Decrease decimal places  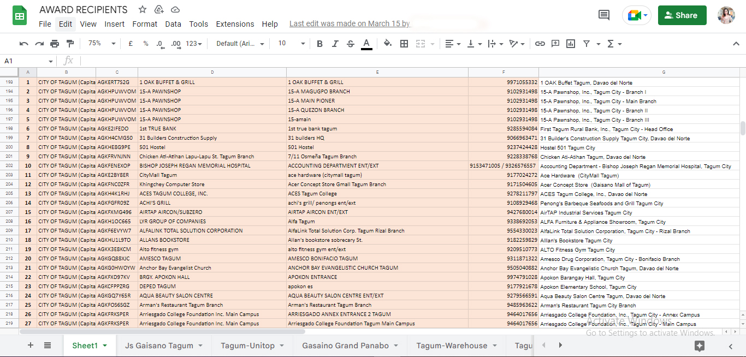click(160, 44)
